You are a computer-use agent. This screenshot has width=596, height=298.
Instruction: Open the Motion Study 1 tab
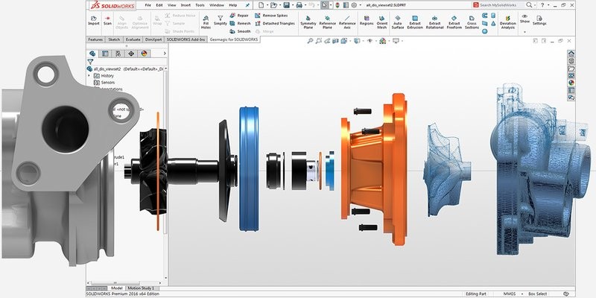pos(142,288)
